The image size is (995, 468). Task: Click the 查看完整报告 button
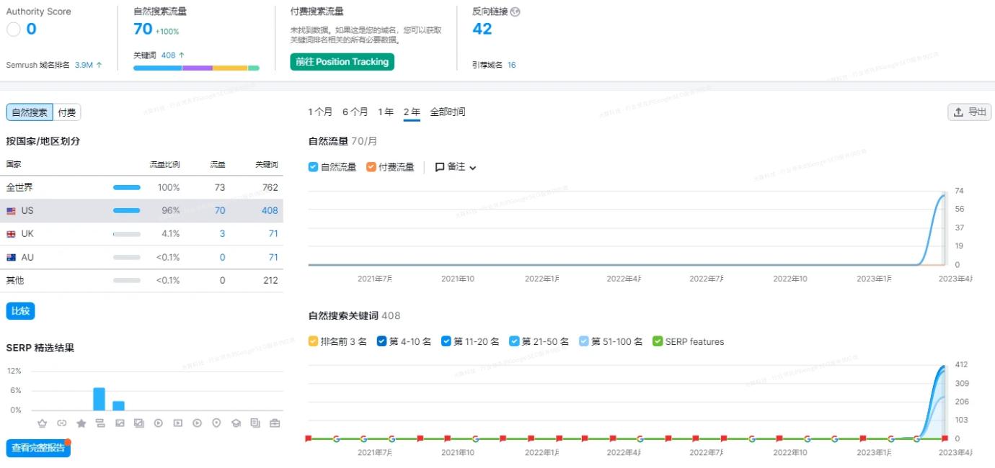(x=37, y=447)
